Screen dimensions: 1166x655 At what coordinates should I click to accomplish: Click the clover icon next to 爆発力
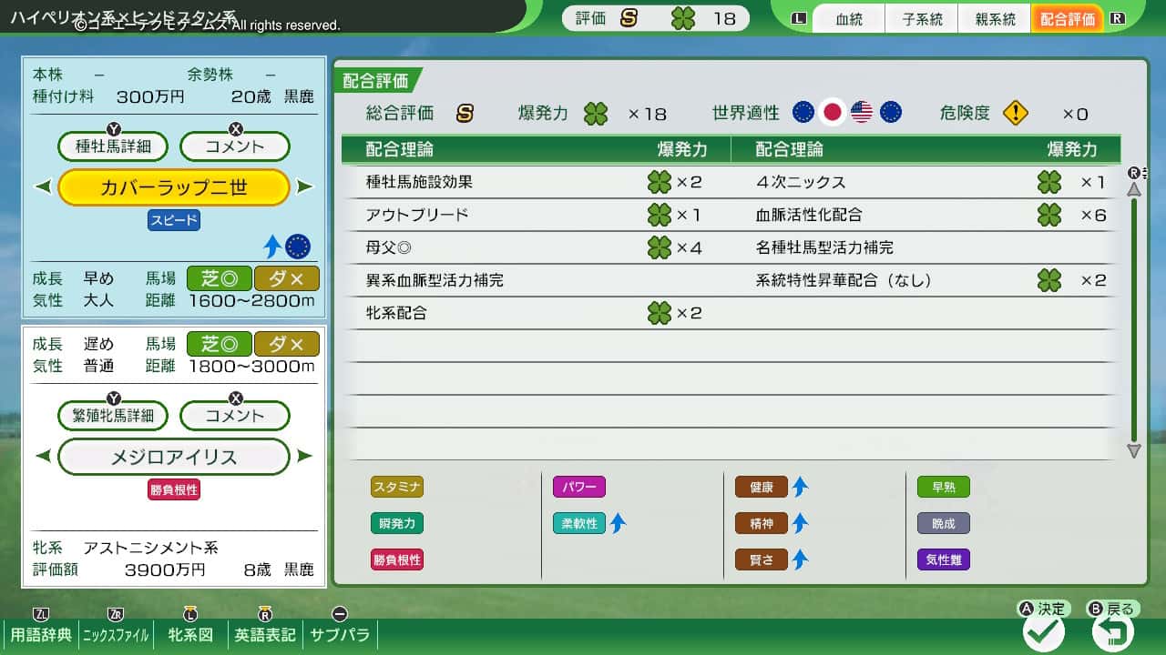click(596, 114)
